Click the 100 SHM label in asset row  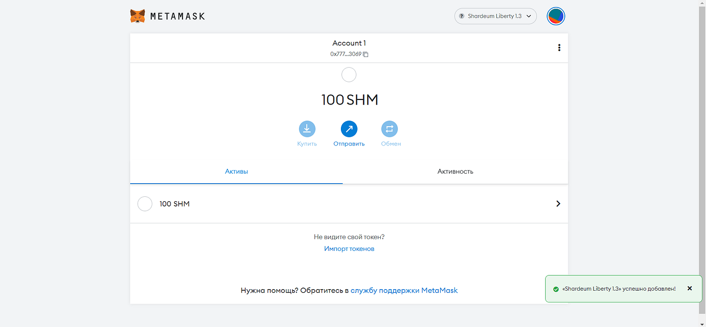tap(174, 204)
